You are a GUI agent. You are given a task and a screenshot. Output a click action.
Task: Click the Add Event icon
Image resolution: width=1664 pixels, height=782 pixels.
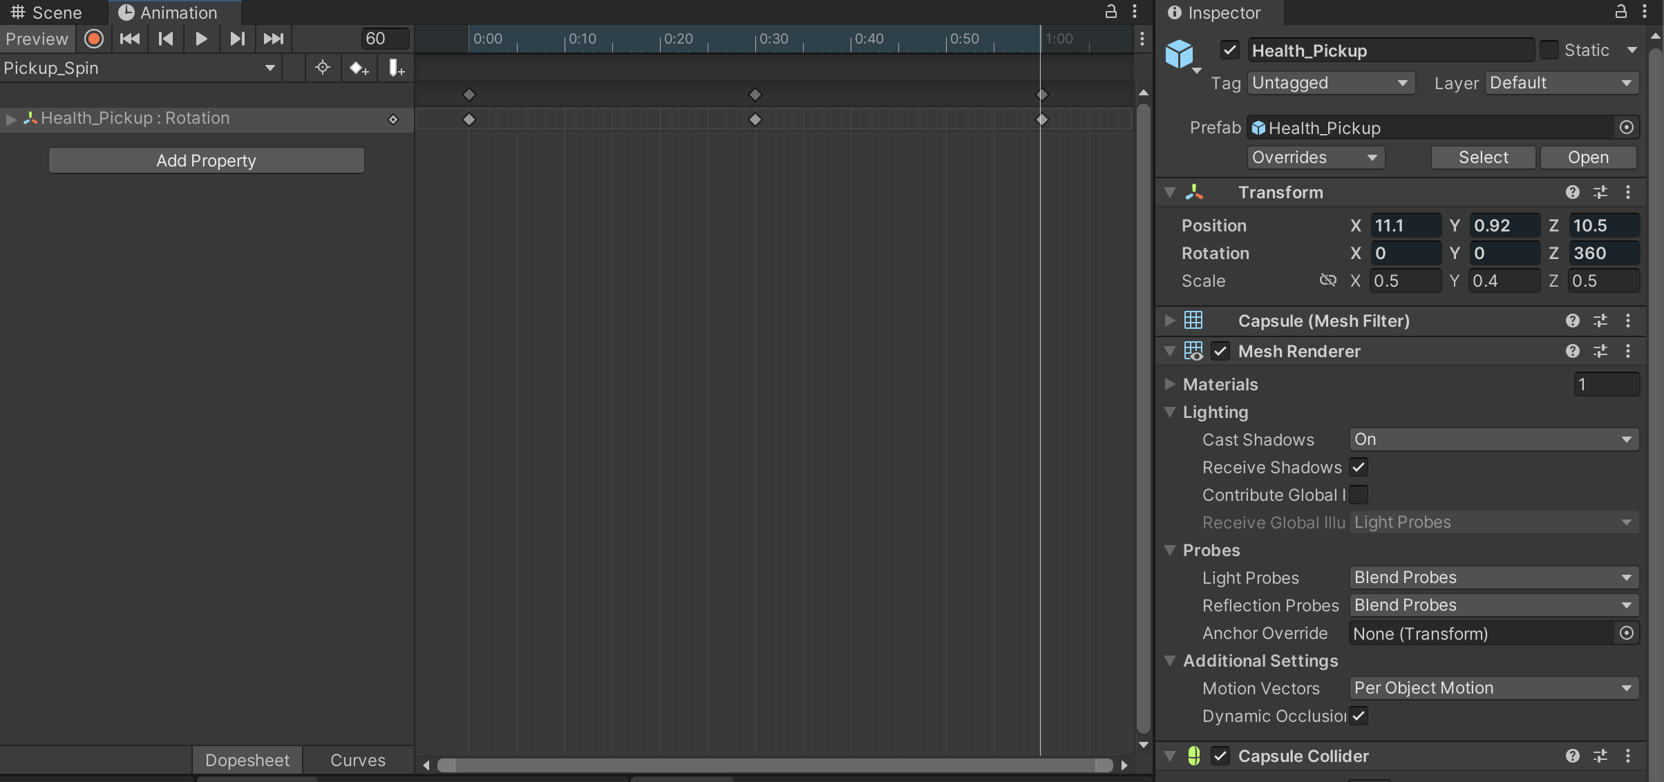(396, 68)
